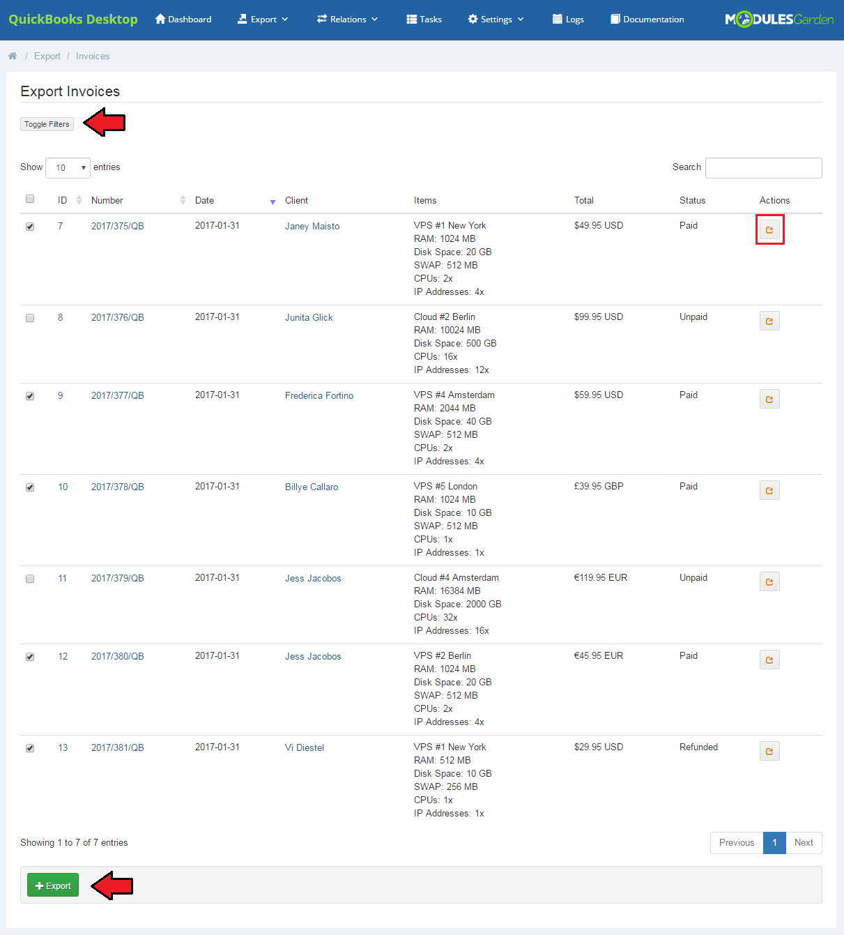
Task: Open client Jess Jacobos for invoice 2017/379/QB
Action: pyautogui.click(x=313, y=578)
